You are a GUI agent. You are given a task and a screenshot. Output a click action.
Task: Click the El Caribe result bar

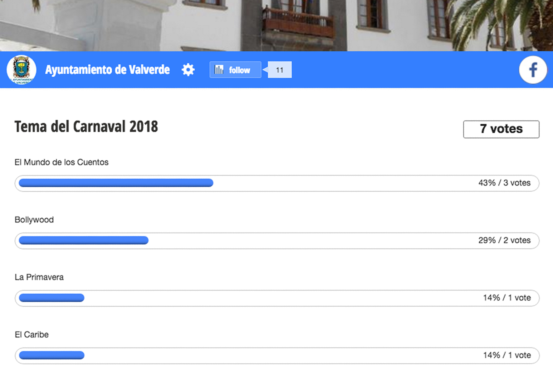click(51, 355)
